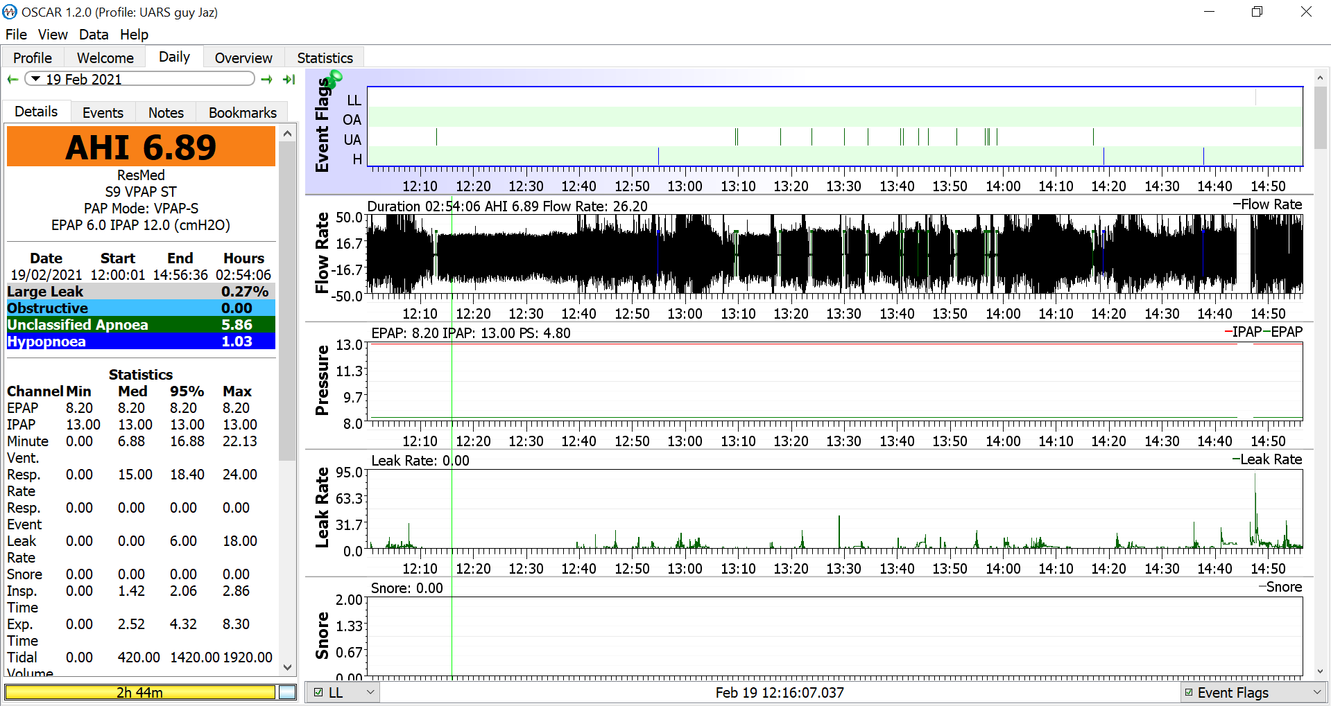
Task: Switch to the Welcome tab
Action: point(105,58)
